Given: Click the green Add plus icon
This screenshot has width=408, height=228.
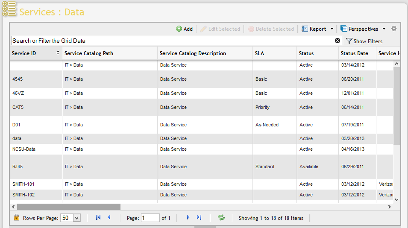Looking at the screenshot, I should click(x=179, y=29).
